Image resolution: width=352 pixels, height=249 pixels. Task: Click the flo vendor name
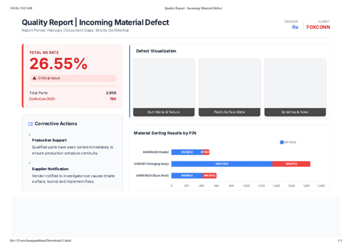(x=295, y=27)
